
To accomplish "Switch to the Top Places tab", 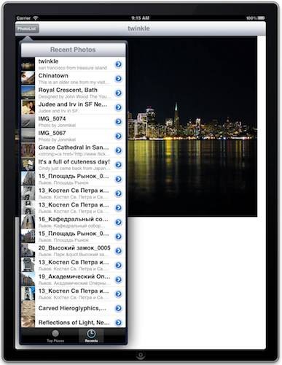I will [x=55, y=336].
